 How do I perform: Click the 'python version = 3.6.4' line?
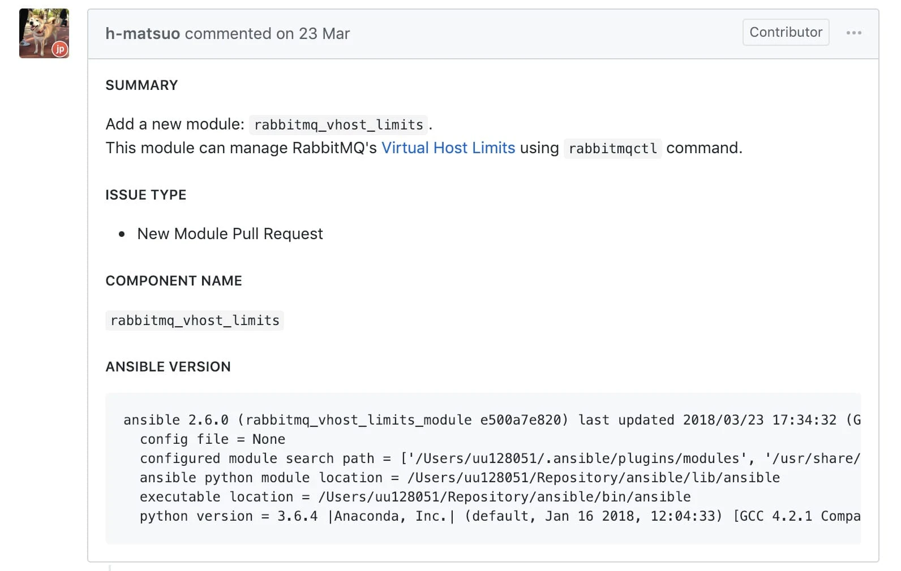(x=500, y=516)
